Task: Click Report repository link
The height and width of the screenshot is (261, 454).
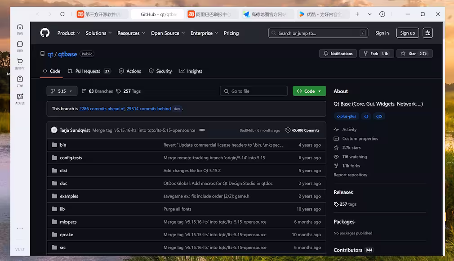Action: [x=350, y=175]
